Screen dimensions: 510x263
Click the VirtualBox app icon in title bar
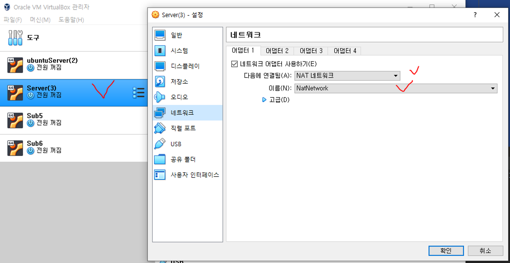pyautogui.click(x=7, y=7)
